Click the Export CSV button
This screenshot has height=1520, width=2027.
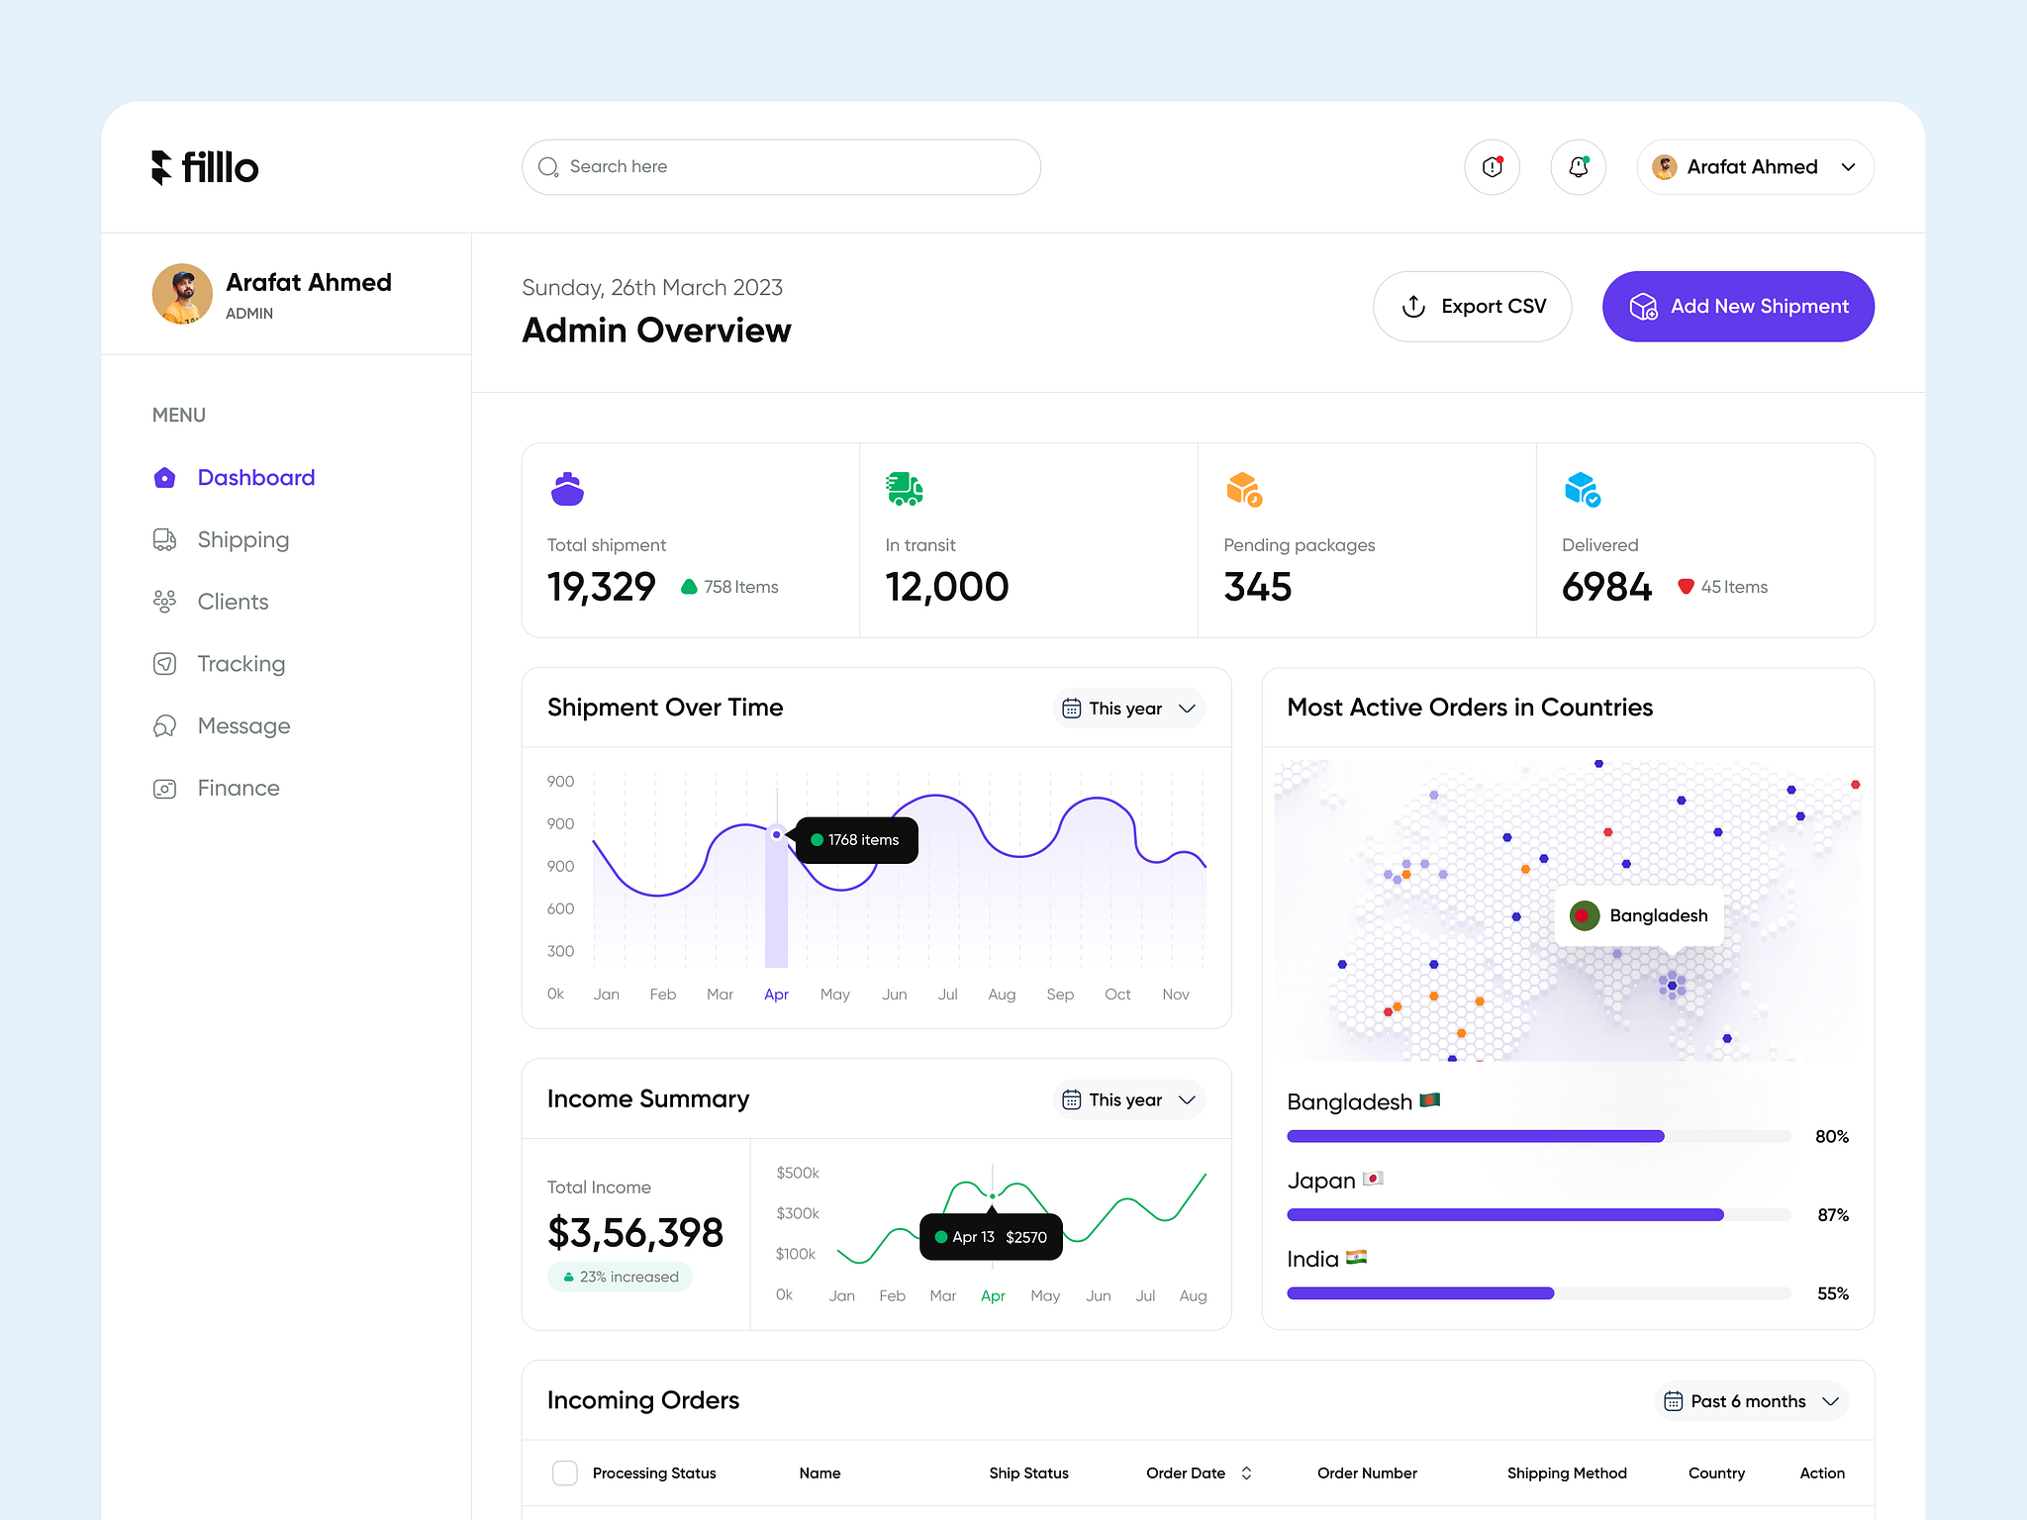1473,306
